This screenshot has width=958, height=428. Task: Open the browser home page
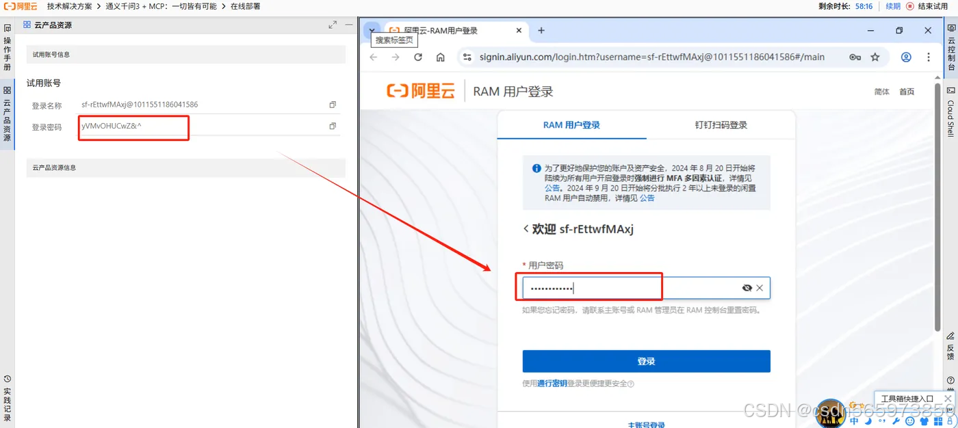coord(441,57)
